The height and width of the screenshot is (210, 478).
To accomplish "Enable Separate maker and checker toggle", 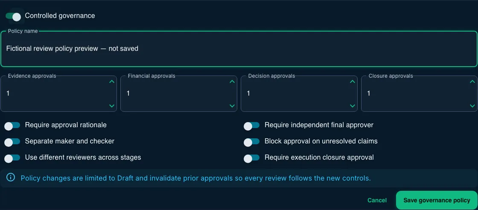I will 12,141.
